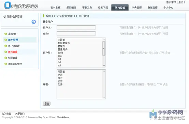The width and height of the screenshot is (189, 124).
Task: Click the green icon beside 浏览等级管理
Action: [x=5, y=64]
